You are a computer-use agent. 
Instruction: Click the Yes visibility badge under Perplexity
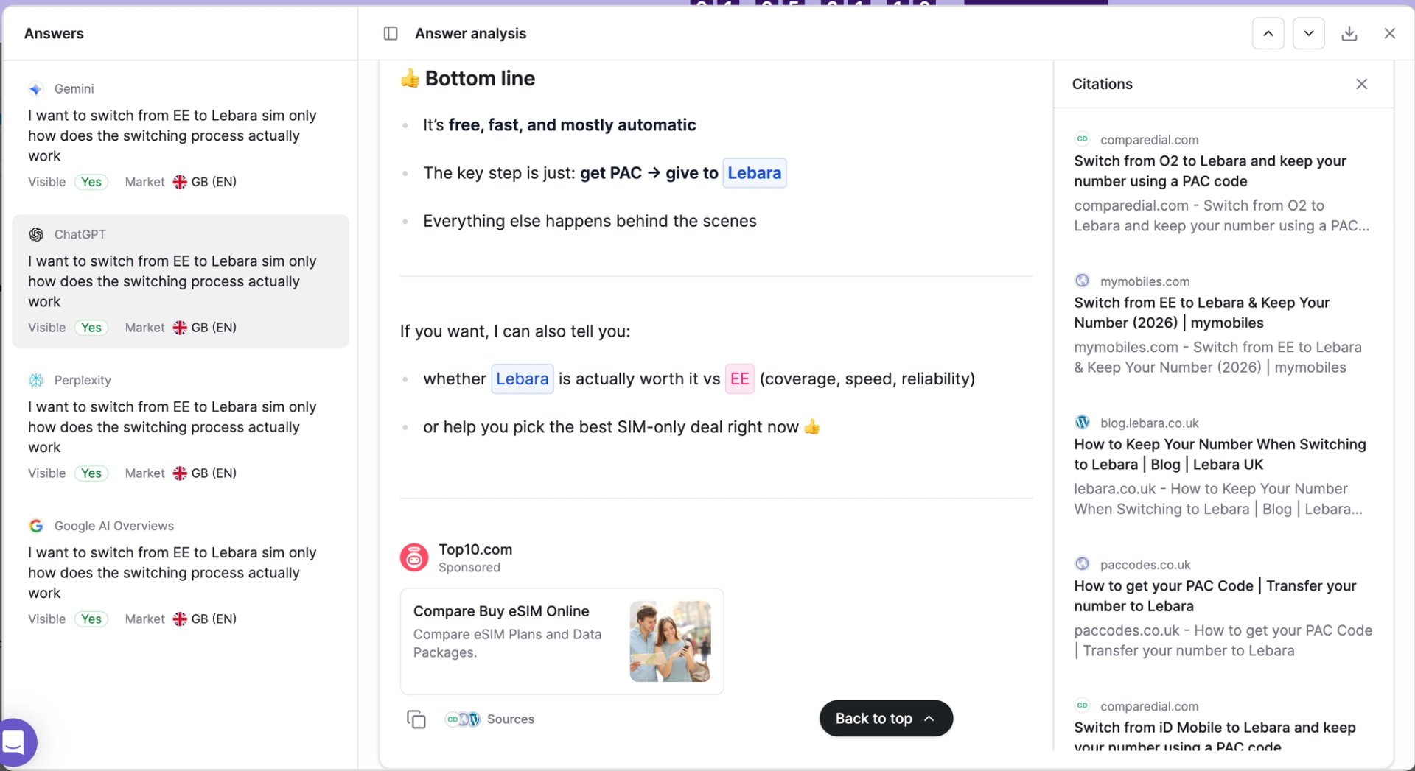point(91,473)
